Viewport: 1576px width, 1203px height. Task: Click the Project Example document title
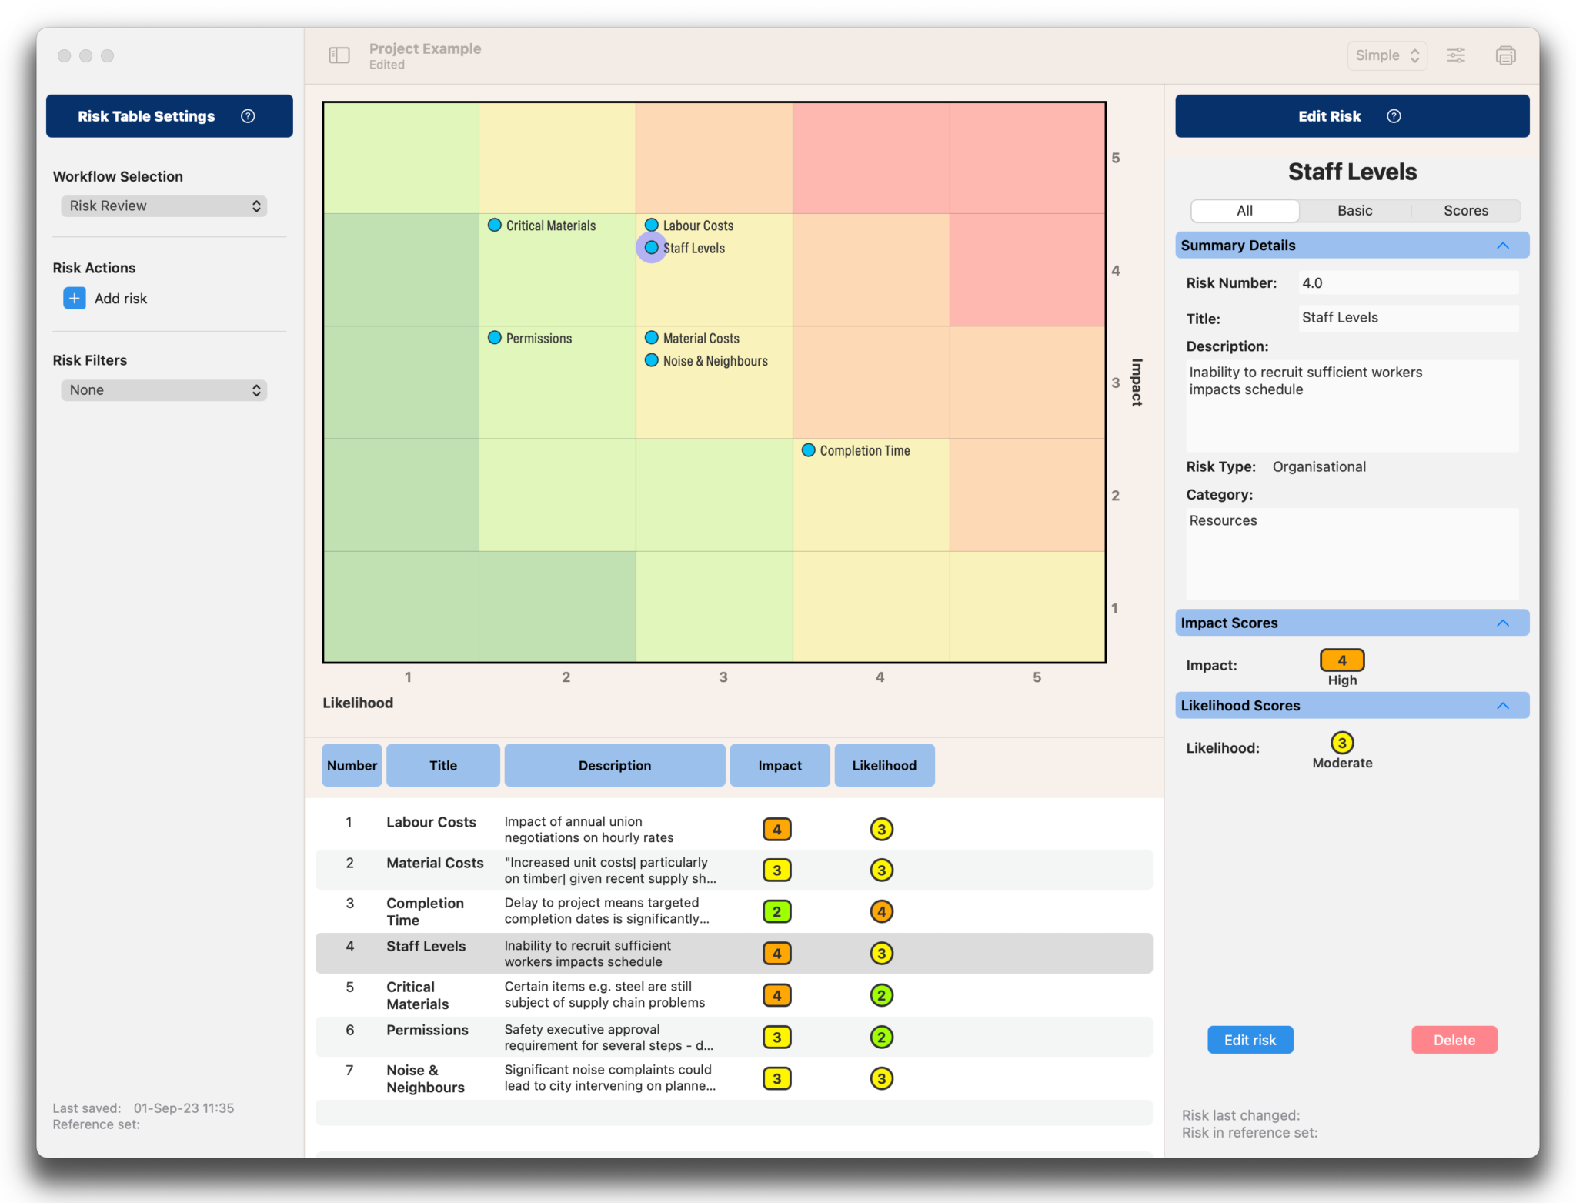425,48
